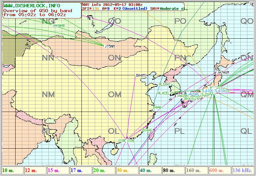Viewport: 256px width, 176px height.
Task: Select the 12 m. band legend entry
Action: [x=35, y=170]
